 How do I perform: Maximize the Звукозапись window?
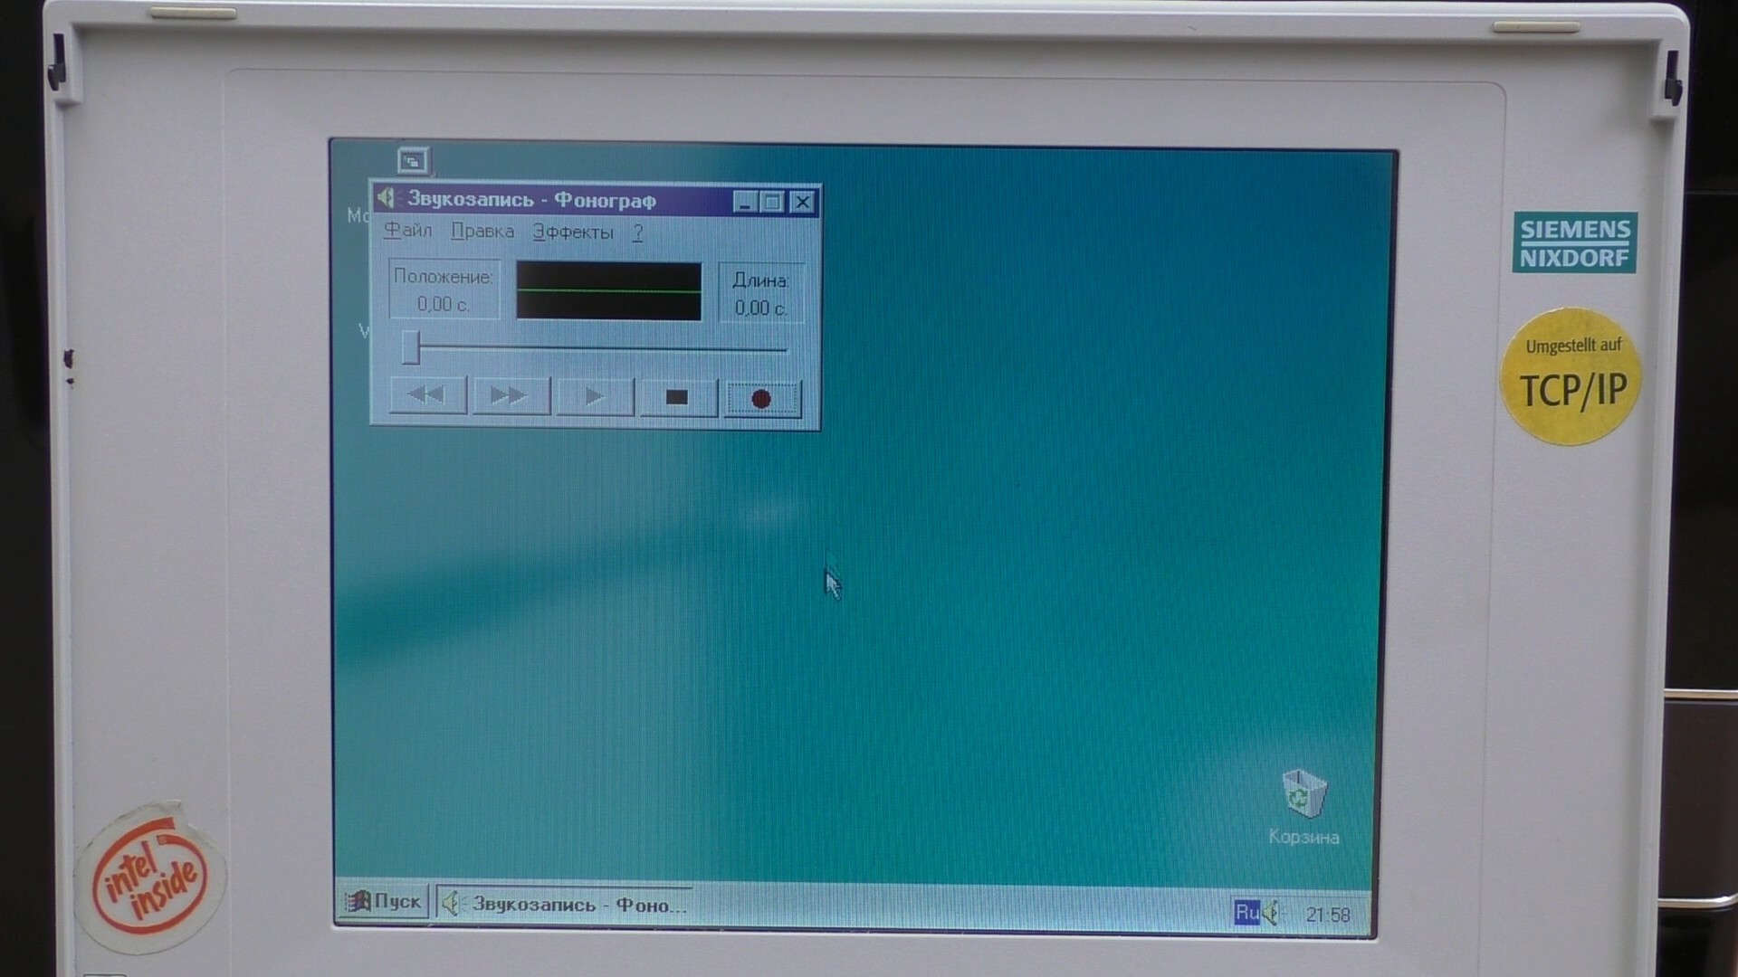pyautogui.click(x=773, y=202)
